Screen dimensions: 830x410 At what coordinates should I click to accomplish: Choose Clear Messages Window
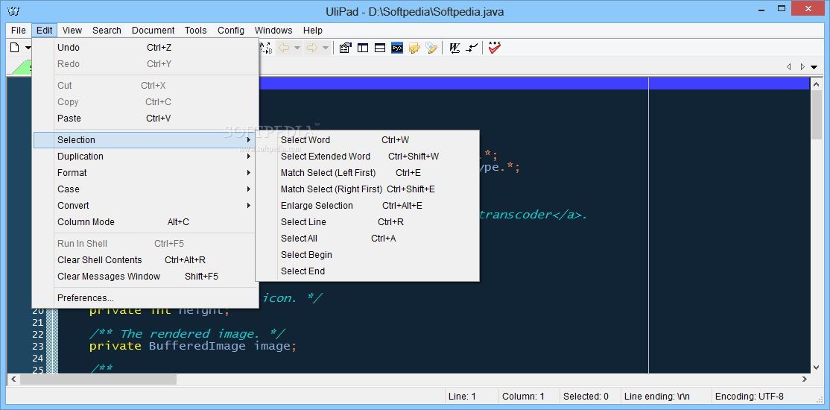145,277
